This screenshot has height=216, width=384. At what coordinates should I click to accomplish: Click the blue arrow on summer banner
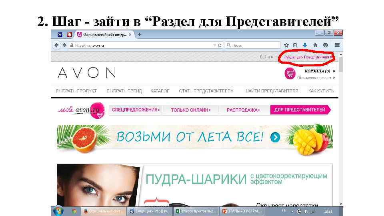275,137
